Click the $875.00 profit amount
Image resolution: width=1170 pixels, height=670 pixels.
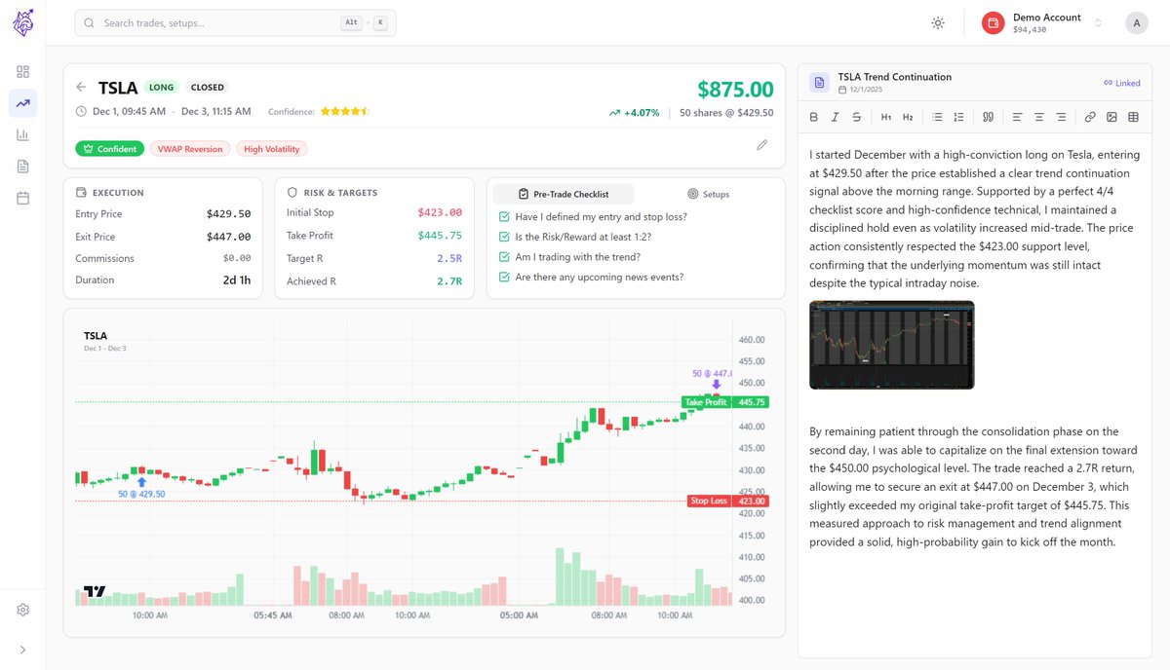[735, 90]
